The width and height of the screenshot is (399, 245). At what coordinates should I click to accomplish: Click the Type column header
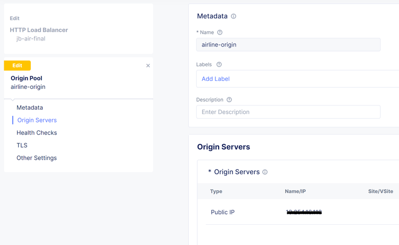pos(216,191)
